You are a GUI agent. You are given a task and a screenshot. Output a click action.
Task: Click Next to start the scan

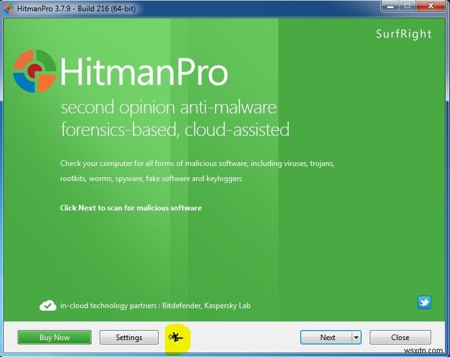tap(327, 337)
